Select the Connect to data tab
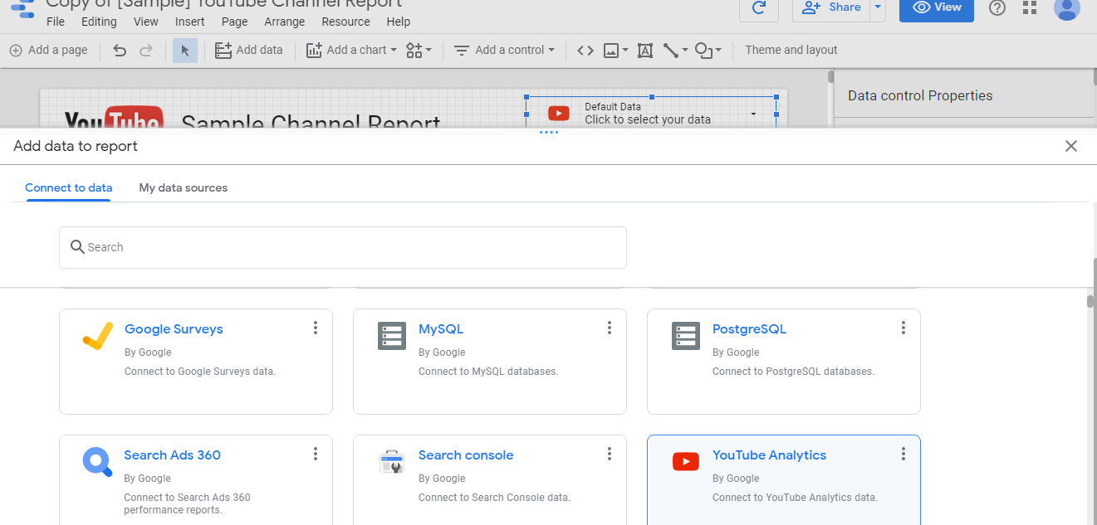Image resolution: width=1097 pixels, height=525 pixels. (69, 188)
